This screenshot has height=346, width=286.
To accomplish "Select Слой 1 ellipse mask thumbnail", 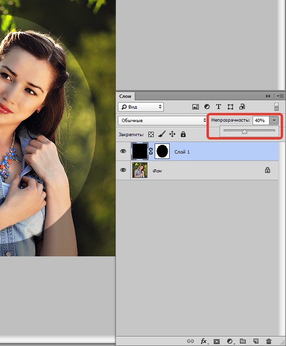I will [162, 151].
